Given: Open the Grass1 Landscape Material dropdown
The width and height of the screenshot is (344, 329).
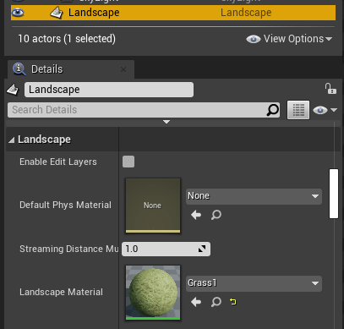Looking at the screenshot, I should click(x=254, y=283).
